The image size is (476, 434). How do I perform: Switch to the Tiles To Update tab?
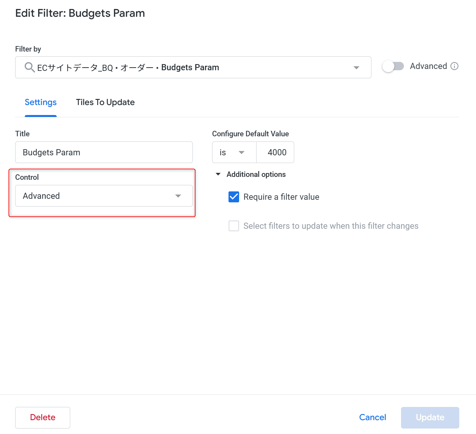pyautogui.click(x=105, y=102)
